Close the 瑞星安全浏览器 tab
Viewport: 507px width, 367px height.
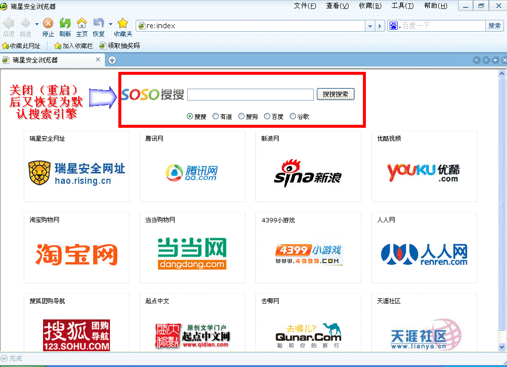pyautogui.click(x=98, y=59)
